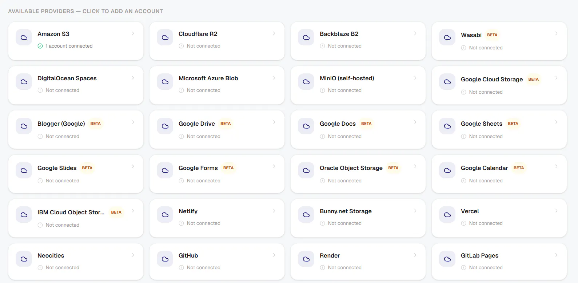Click "Not connected" under GitLab Pages
Image resolution: width=578 pixels, height=283 pixels.
(x=486, y=268)
